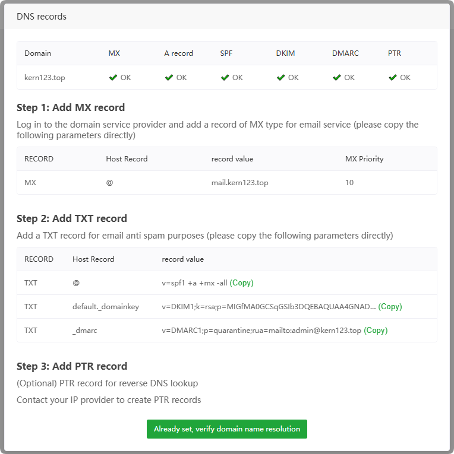The image size is (454, 454).
Task: Click the v=spf1 +a +mx -all text
Action: click(194, 283)
